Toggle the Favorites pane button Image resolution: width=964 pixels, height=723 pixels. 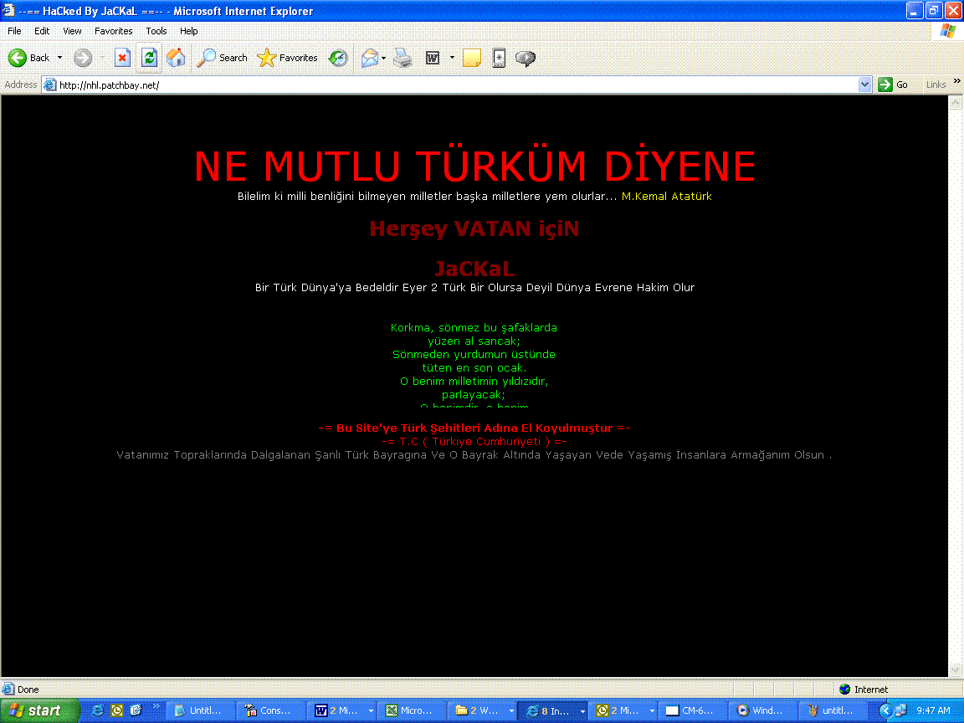288,58
